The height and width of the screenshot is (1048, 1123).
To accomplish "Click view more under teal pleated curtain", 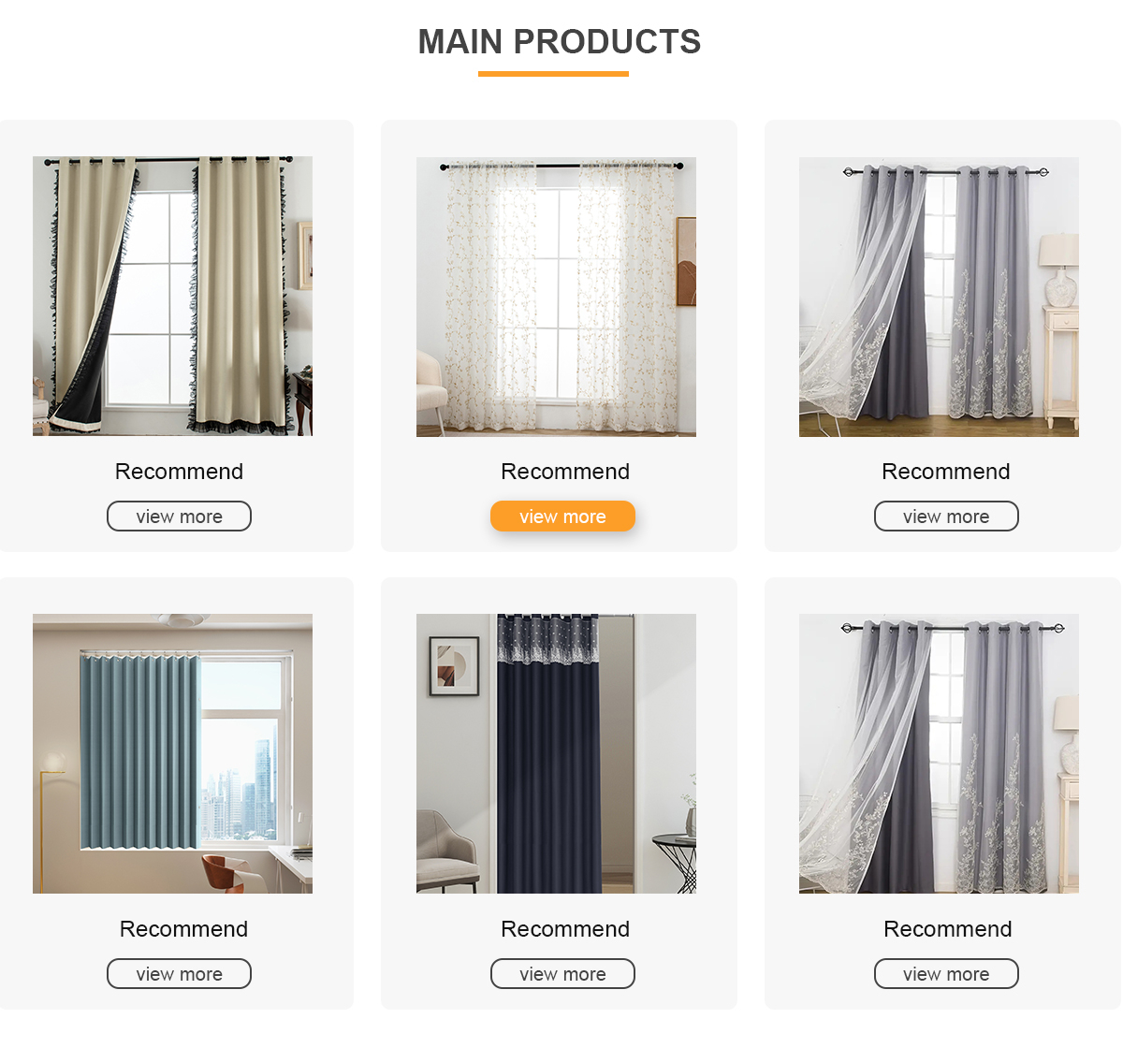I will pos(179,974).
